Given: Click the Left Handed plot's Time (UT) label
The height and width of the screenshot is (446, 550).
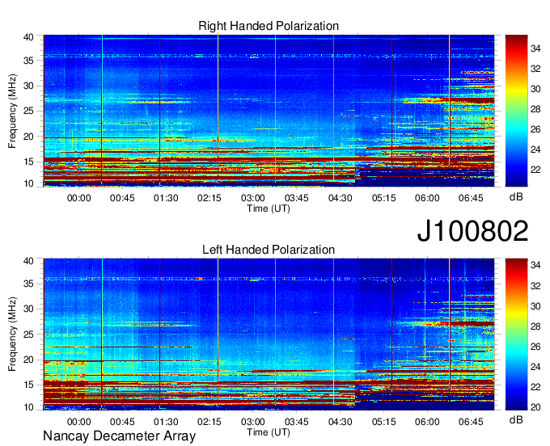Looking at the screenshot, I should coord(269,432).
